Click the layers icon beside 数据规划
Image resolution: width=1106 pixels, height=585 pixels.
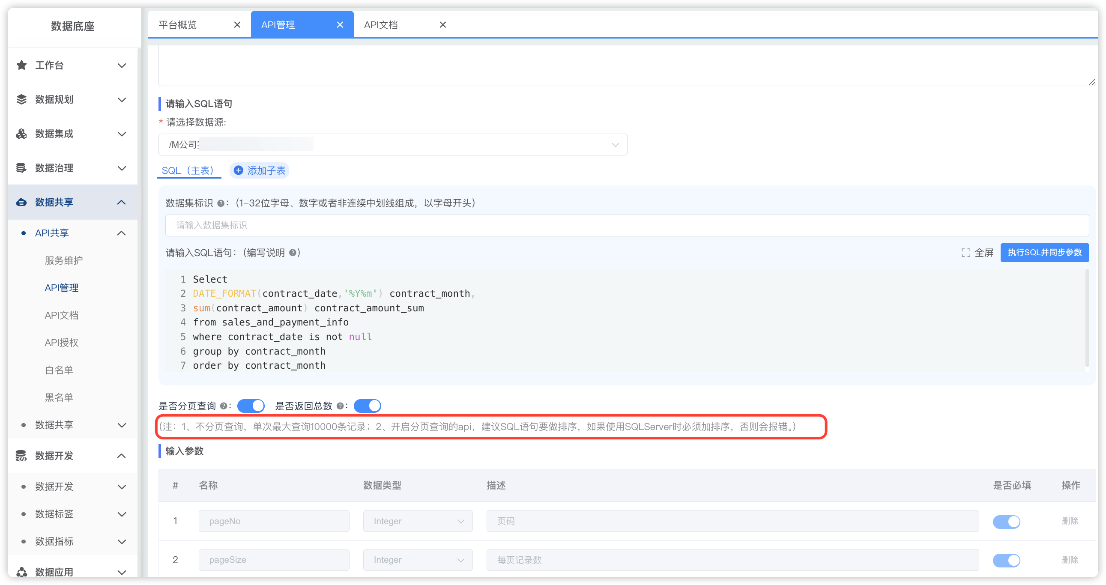[x=21, y=100]
